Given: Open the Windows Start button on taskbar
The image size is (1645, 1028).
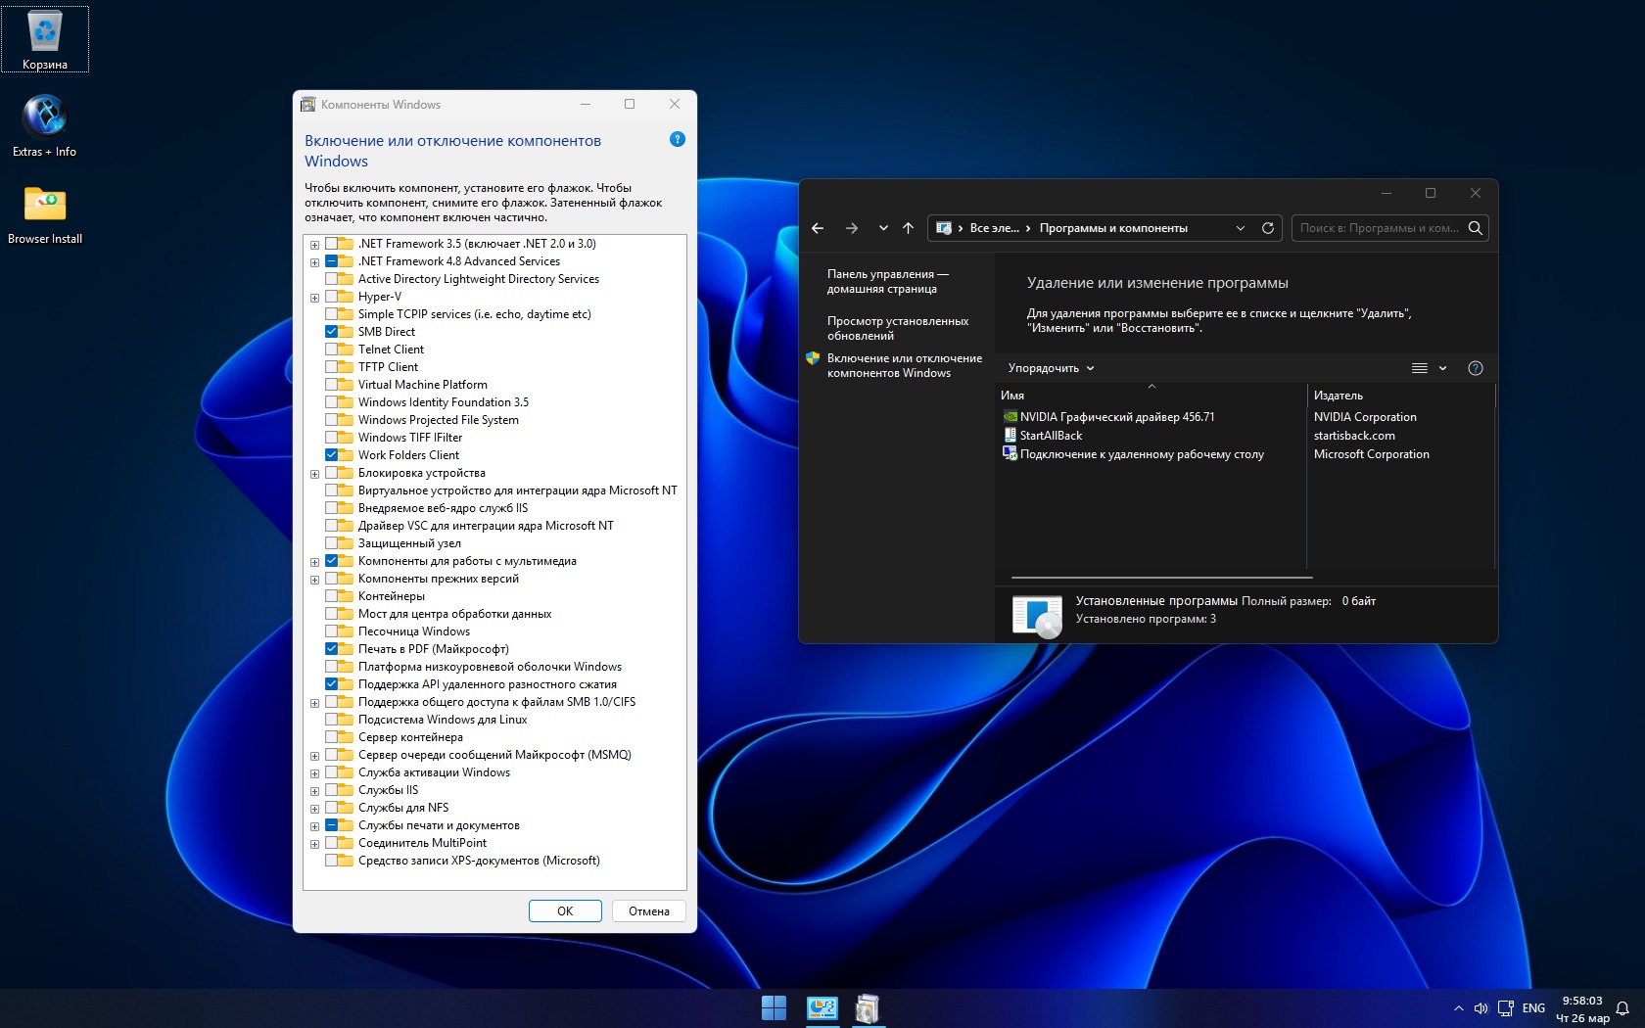Looking at the screenshot, I should pos(774,1007).
